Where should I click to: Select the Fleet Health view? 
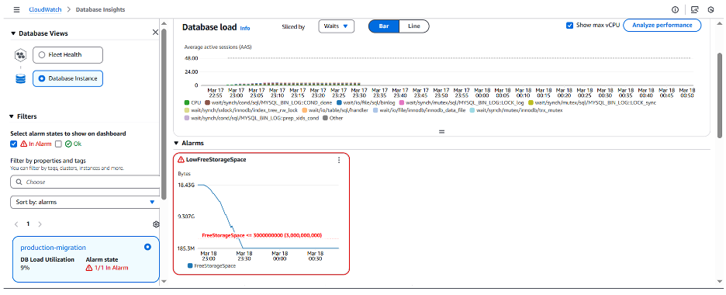click(x=67, y=54)
